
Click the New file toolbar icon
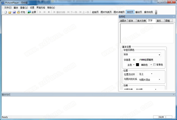(5, 12)
